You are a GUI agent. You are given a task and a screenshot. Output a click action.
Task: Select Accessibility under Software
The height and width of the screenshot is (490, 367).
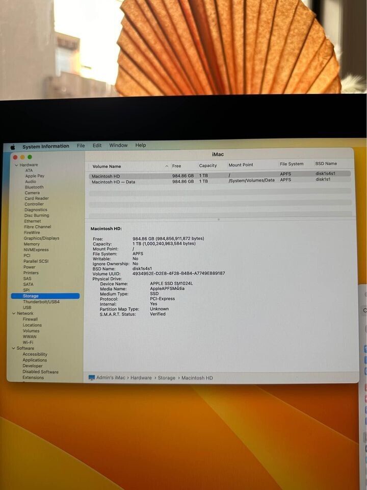point(35,354)
